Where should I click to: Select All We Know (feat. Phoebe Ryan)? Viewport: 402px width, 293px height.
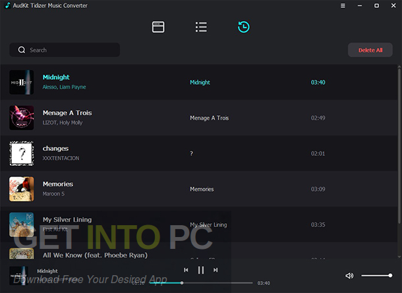[x=95, y=255]
